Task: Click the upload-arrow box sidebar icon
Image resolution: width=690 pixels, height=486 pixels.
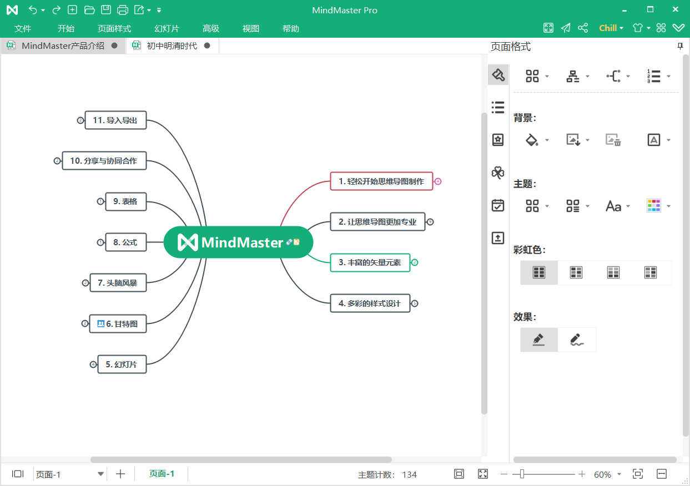Action: coord(498,238)
